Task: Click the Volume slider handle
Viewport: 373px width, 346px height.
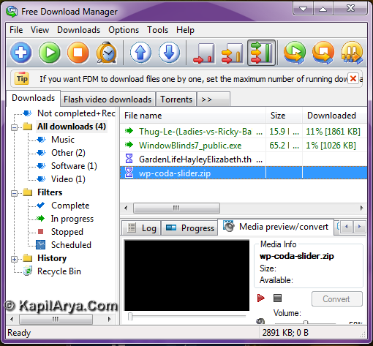Action: point(306,323)
